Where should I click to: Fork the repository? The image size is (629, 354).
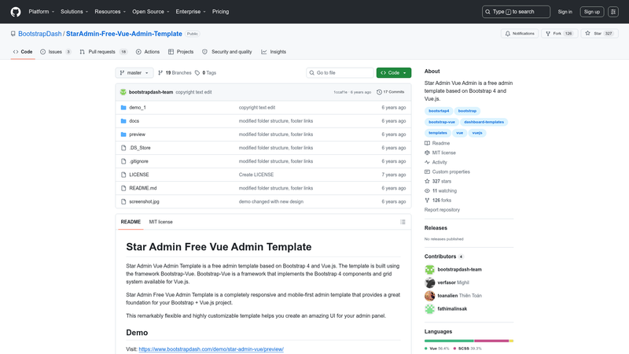560,33
